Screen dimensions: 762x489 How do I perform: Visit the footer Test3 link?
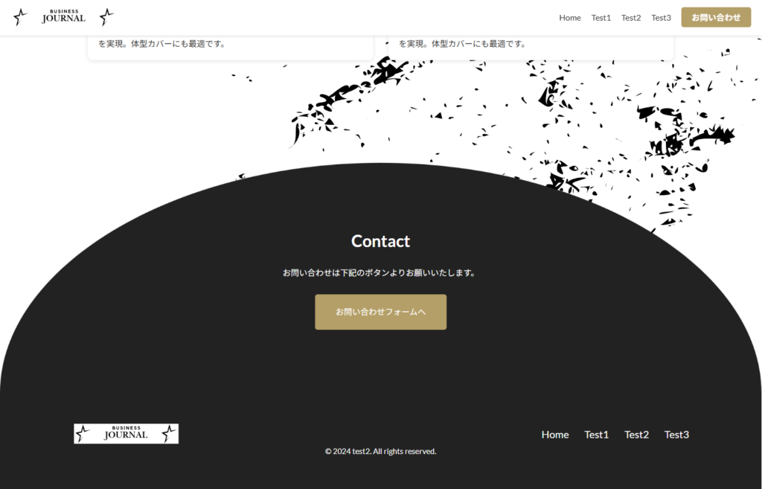coord(676,435)
